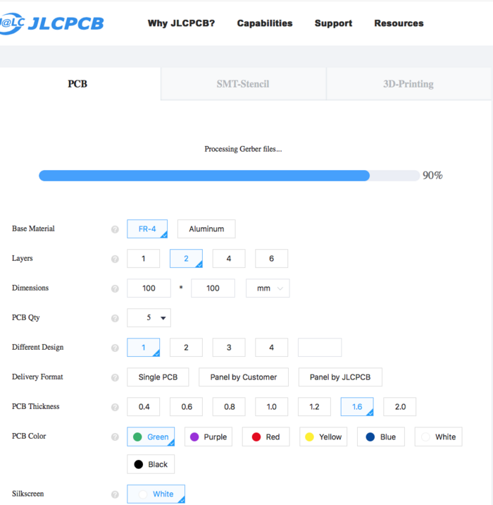Image resolution: width=493 pixels, height=505 pixels.
Task: Click the first dimension input showing 100
Action: point(149,288)
